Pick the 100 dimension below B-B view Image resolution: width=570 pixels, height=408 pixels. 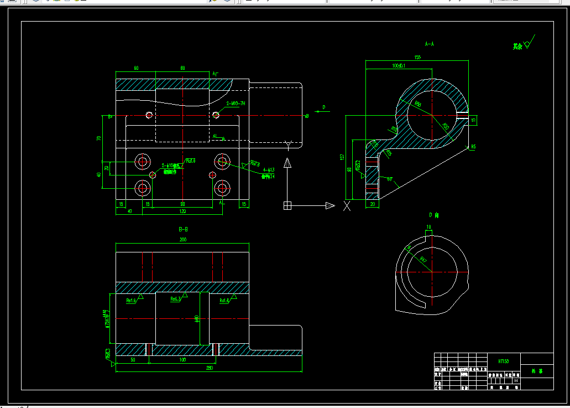tap(182, 360)
